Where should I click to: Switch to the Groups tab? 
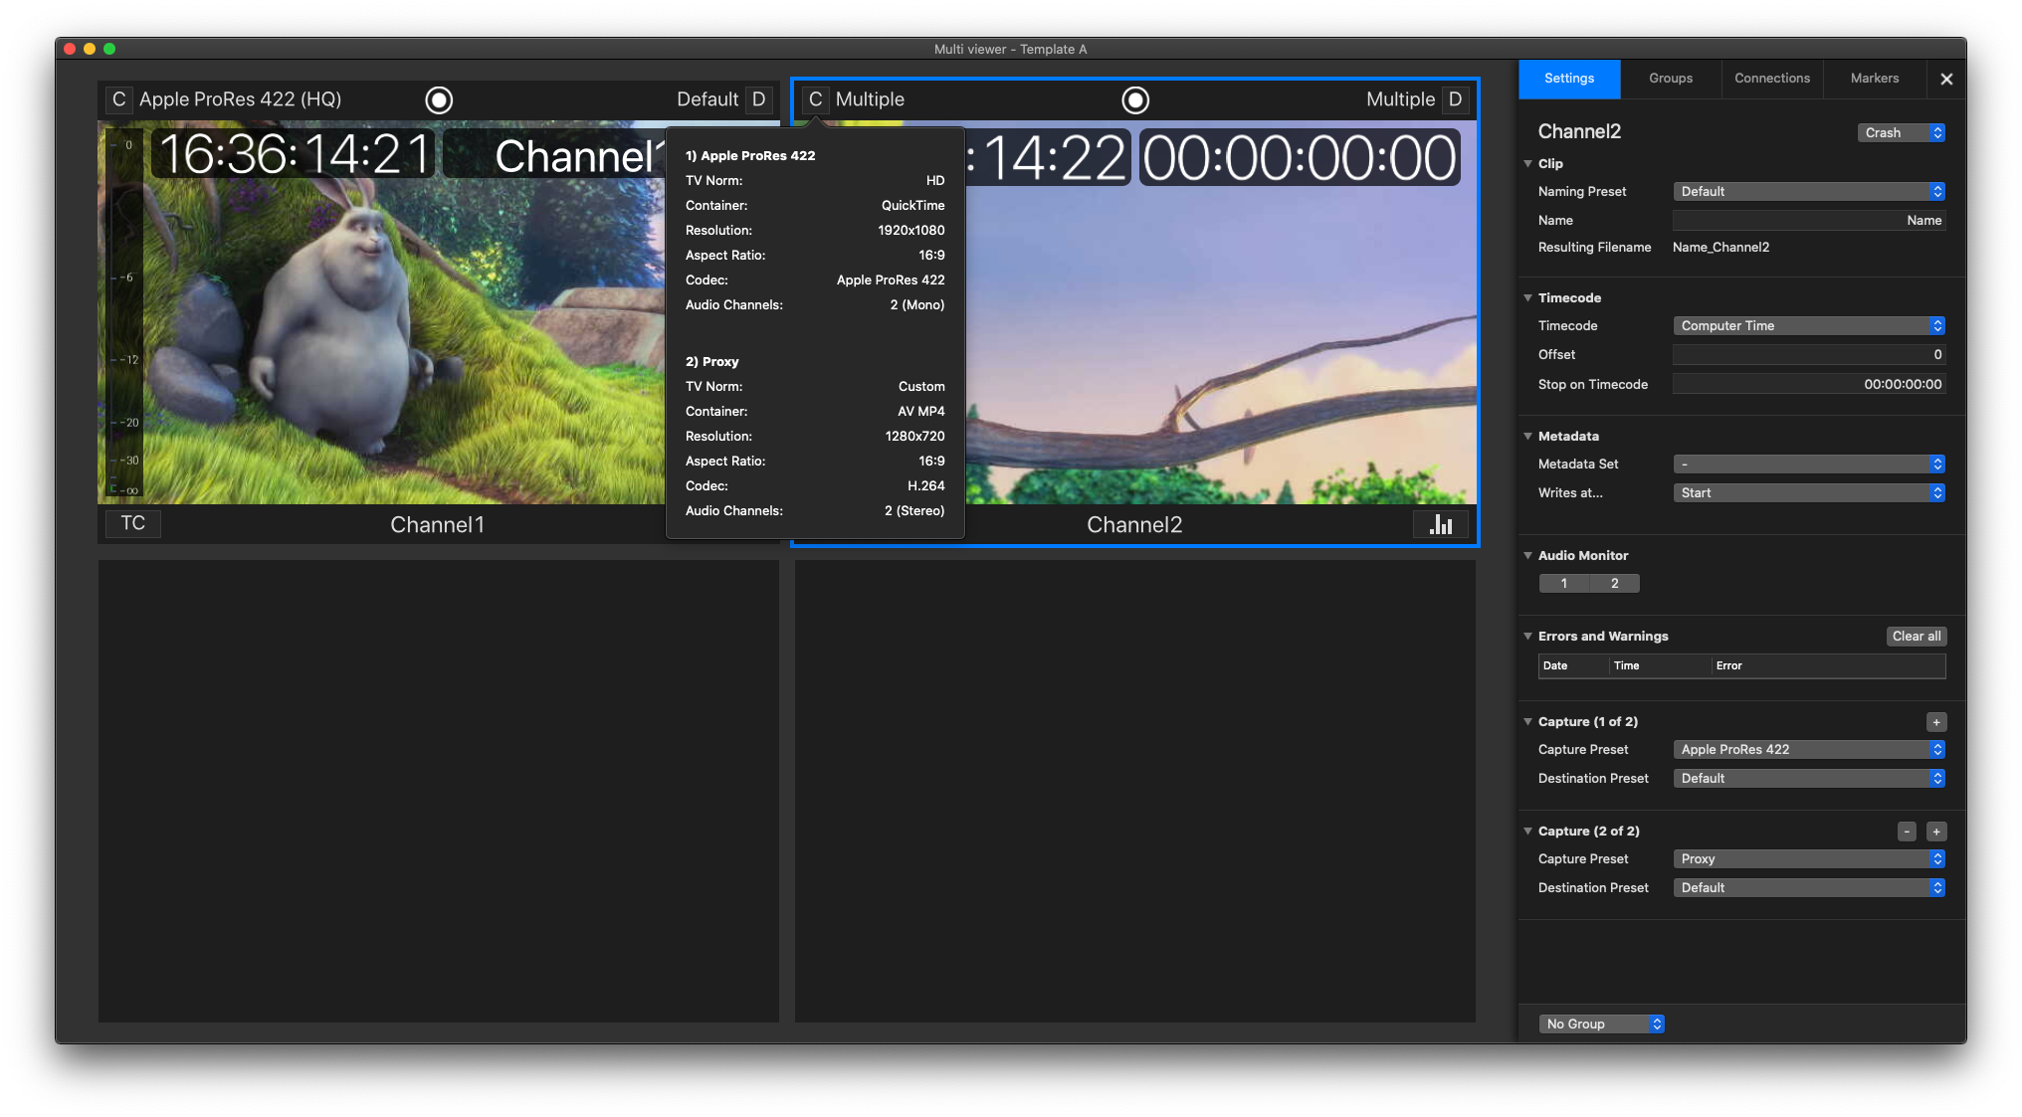(1671, 79)
